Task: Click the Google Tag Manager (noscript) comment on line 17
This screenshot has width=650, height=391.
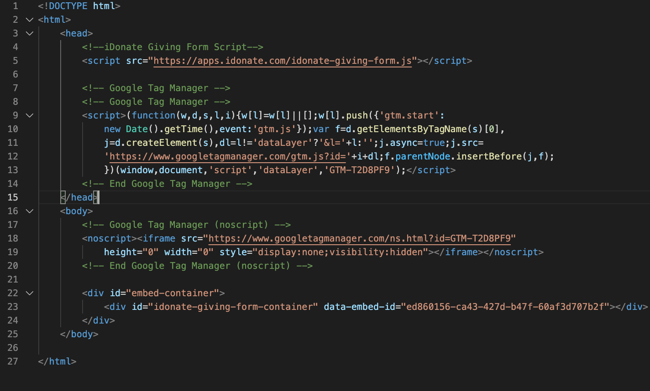Action: click(186, 225)
